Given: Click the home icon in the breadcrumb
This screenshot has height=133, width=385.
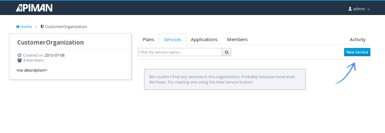Looking at the screenshot, I should [18, 26].
